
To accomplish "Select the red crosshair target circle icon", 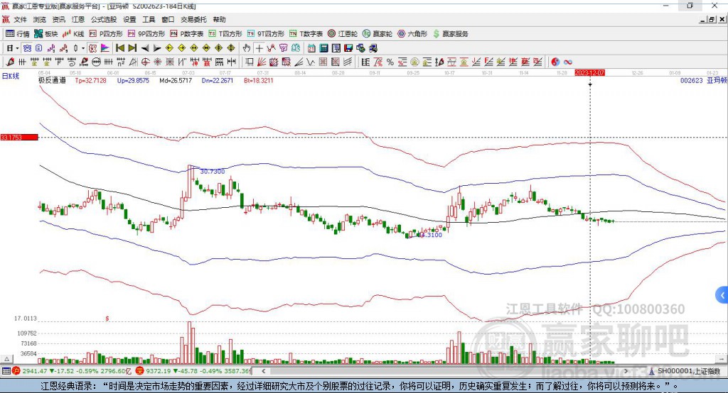I will (x=145, y=62).
